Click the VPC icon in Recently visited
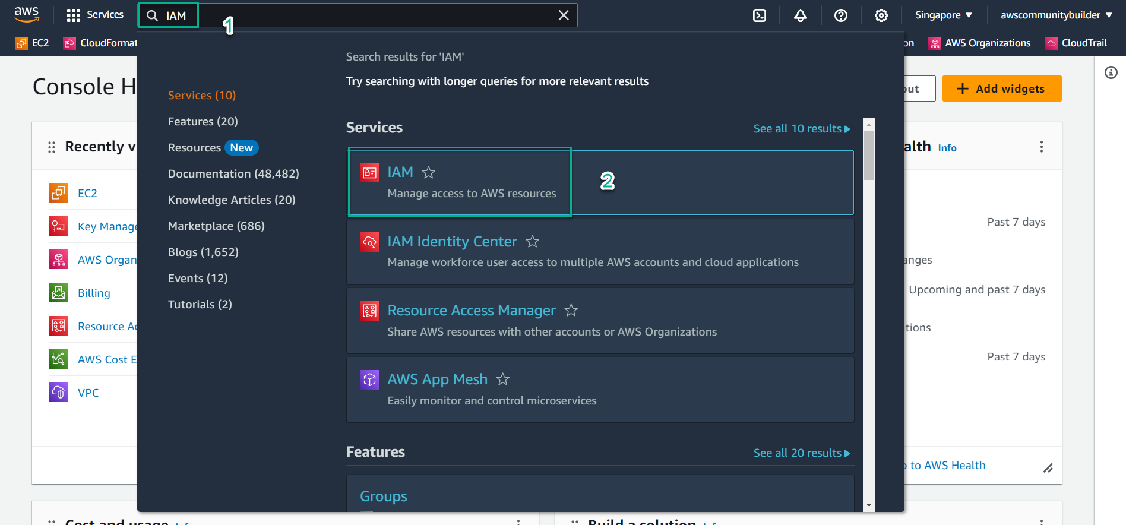 [58, 392]
